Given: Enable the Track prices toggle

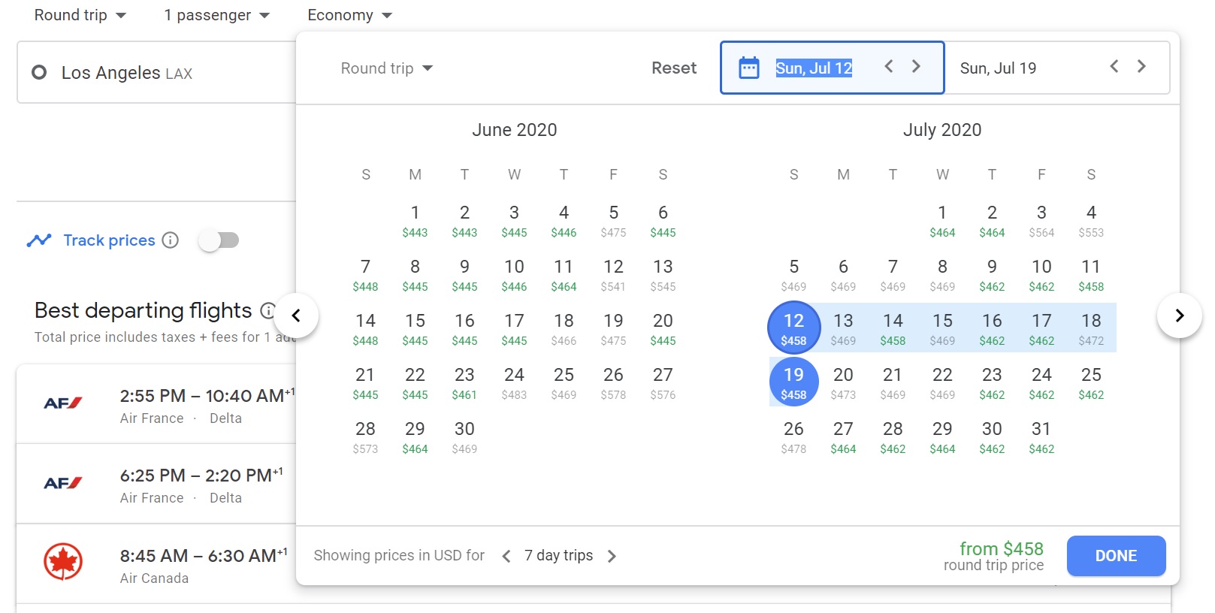Looking at the screenshot, I should point(219,240).
